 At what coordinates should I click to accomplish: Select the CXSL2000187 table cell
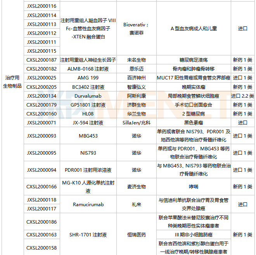42,60
